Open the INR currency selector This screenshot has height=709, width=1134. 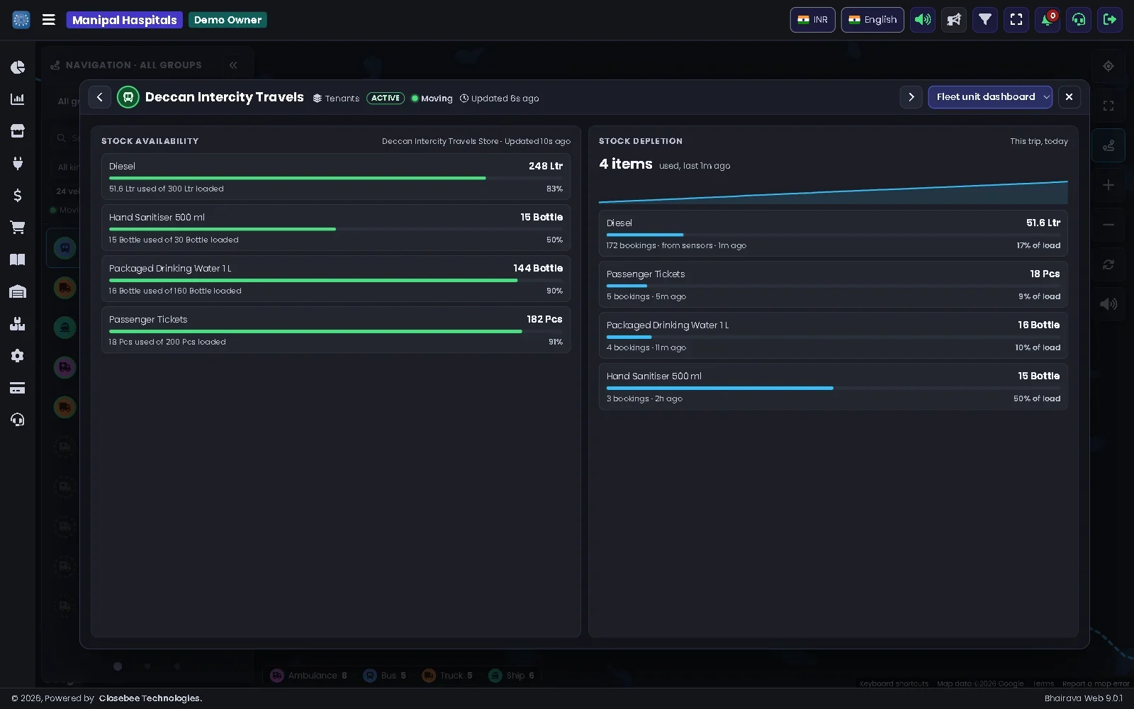(812, 20)
